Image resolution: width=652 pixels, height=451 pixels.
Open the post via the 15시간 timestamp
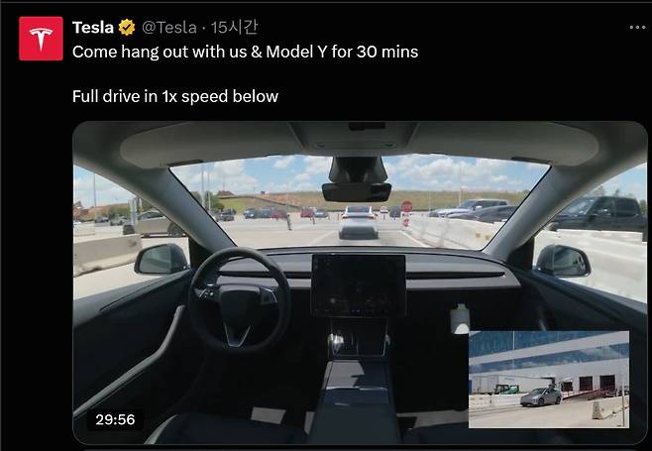coord(234,28)
